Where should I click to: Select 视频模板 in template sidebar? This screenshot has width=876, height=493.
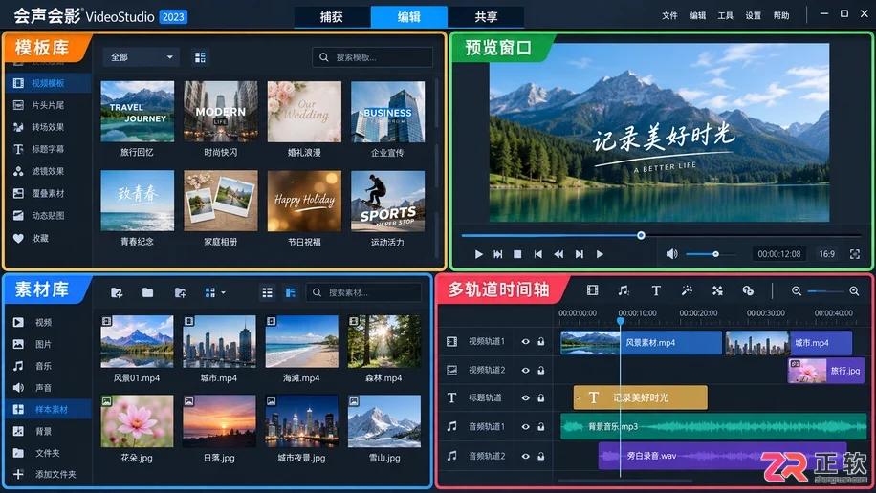coord(48,83)
